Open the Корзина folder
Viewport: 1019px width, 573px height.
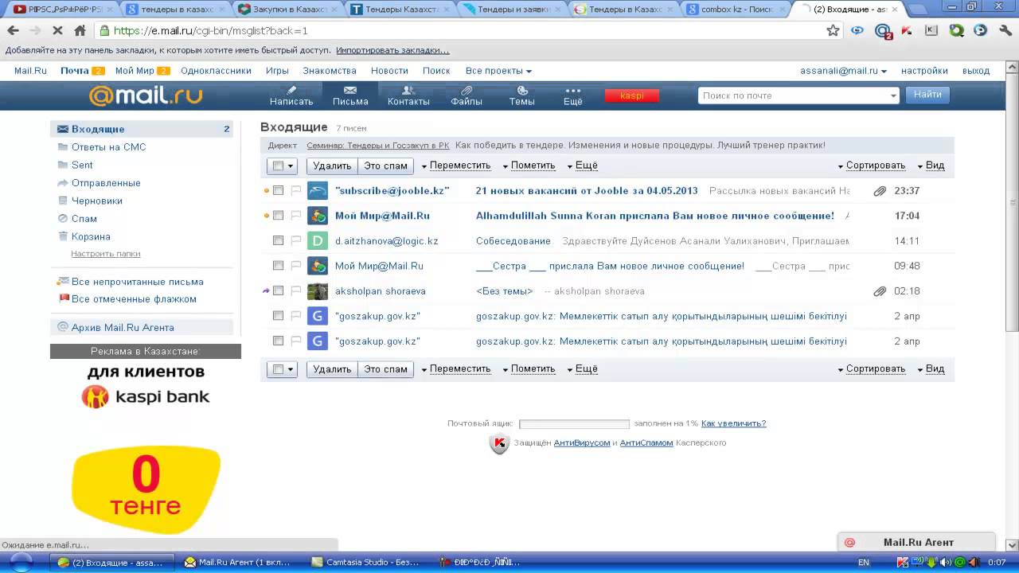91,236
